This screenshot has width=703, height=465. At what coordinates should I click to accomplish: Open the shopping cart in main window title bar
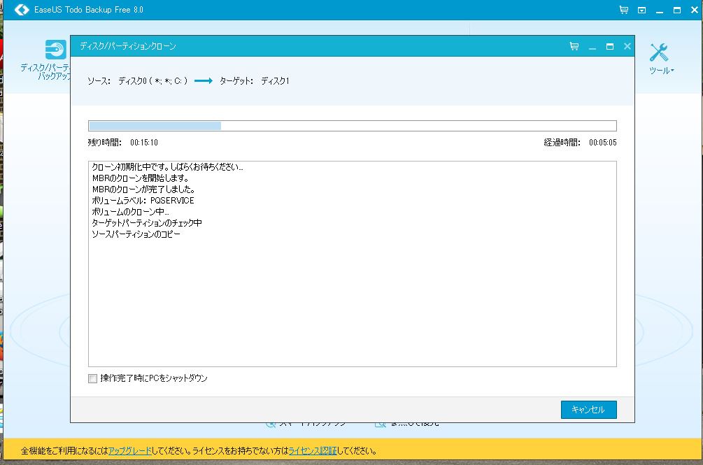coord(624,9)
